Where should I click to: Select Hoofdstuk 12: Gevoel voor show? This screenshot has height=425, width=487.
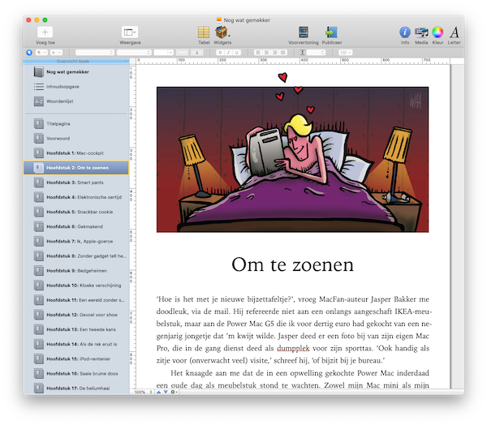tap(75, 315)
